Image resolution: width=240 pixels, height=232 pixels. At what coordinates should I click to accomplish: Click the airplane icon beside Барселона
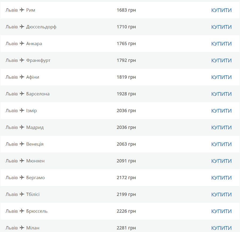tap(22, 94)
